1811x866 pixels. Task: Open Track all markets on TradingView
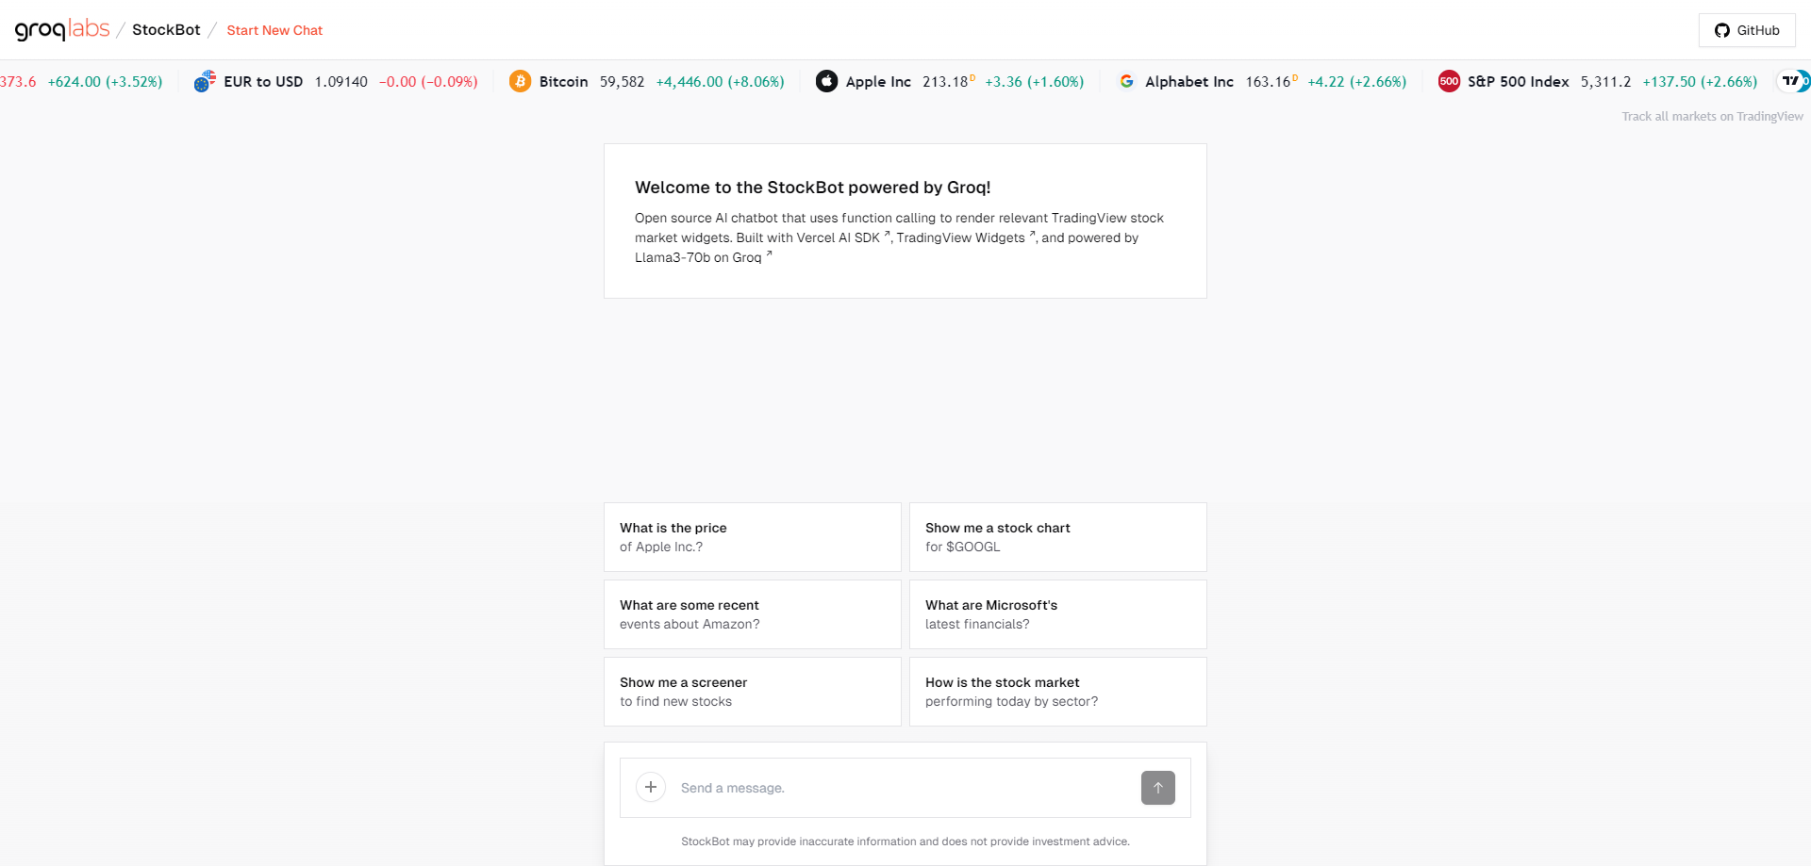[x=1712, y=117]
